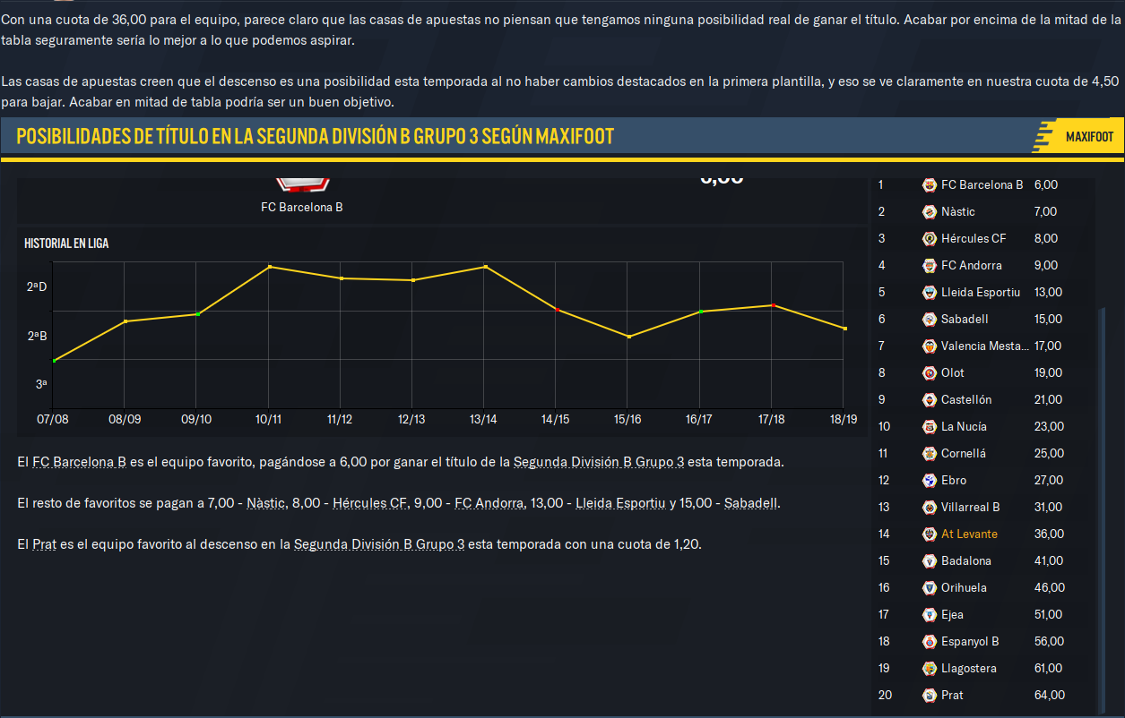Click the Espanyol B club badge
This screenshot has height=718, width=1125.
[930, 642]
